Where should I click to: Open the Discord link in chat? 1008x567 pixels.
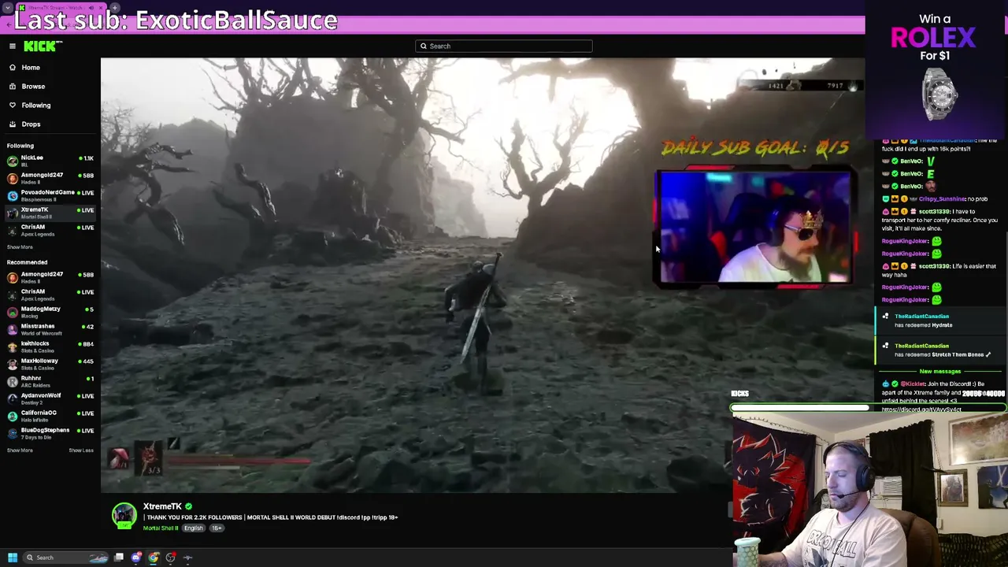tap(921, 409)
